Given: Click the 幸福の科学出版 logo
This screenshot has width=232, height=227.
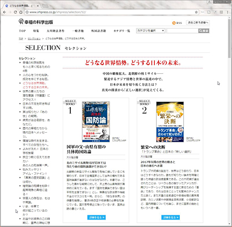Looking at the screenshot, I should (x=36, y=22).
